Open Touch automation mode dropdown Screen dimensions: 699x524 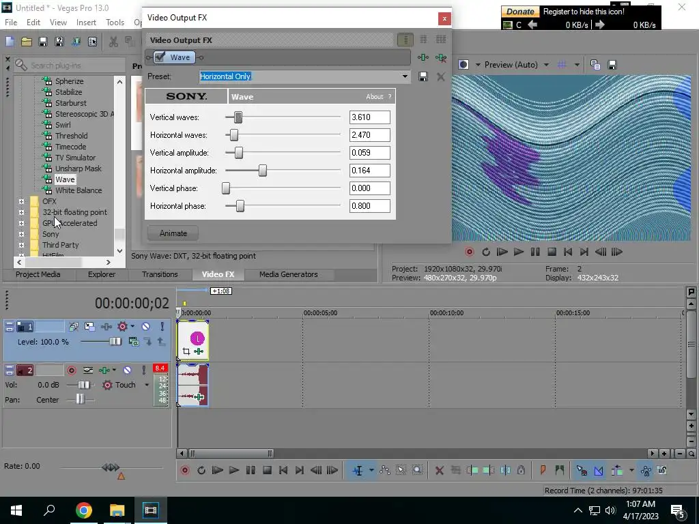(147, 385)
